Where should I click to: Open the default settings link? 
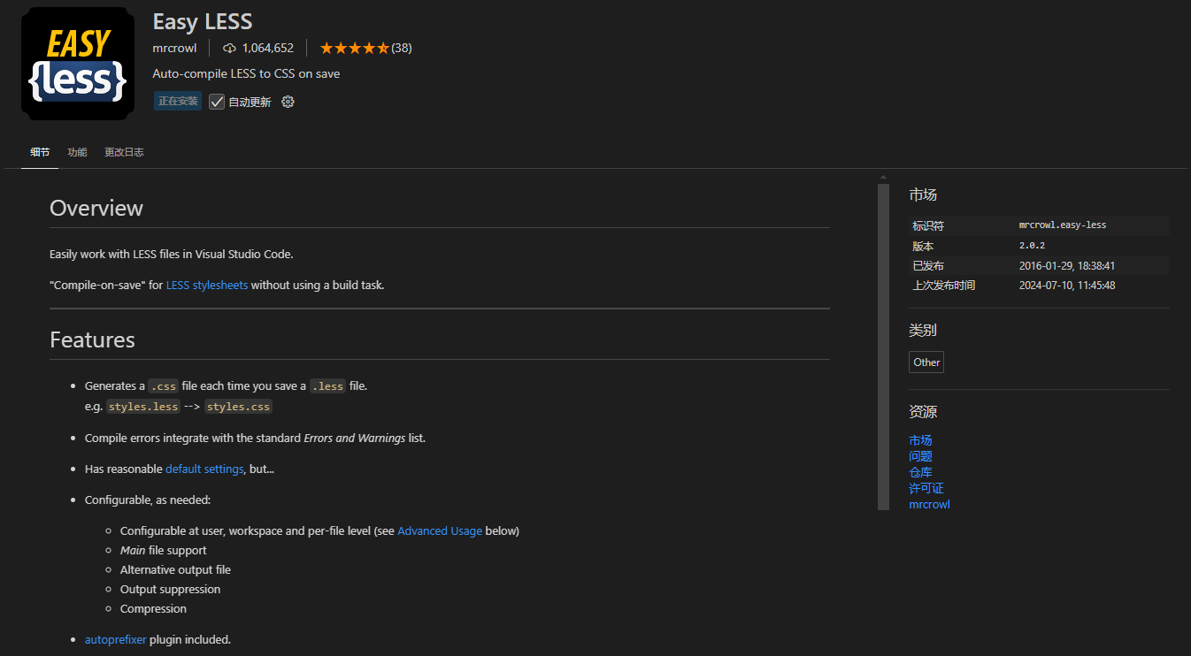click(204, 469)
